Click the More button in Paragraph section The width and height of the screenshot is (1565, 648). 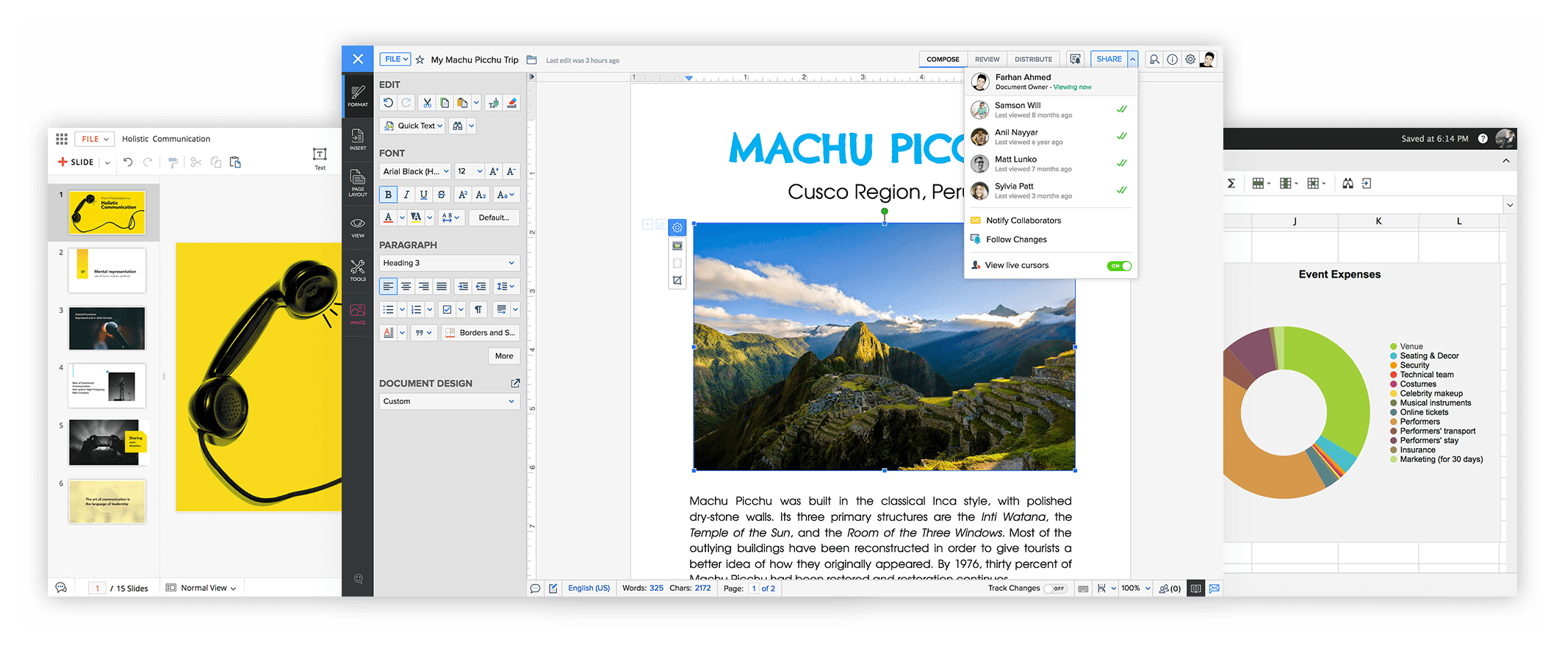pos(504,356)
